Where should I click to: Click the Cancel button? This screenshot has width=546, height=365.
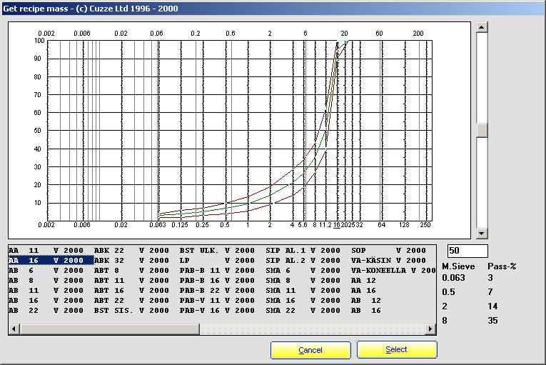click(310, 350)
